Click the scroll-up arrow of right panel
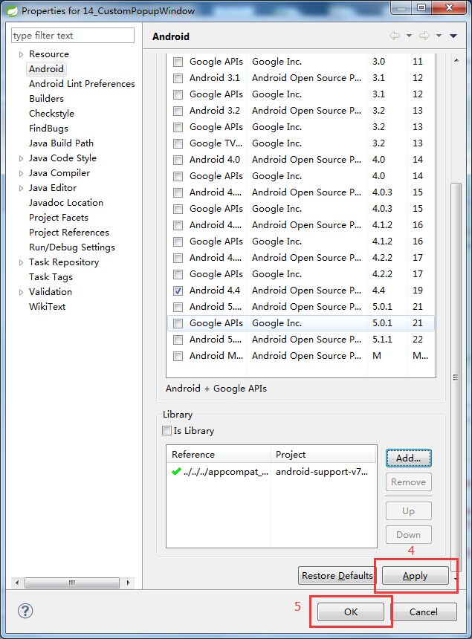Viewport: 472px width, 639px height. 456,60
